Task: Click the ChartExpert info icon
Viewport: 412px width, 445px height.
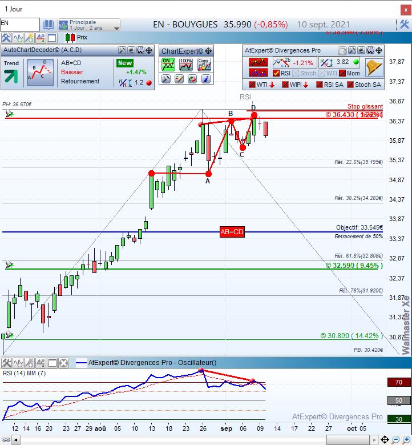Action: 206,79
